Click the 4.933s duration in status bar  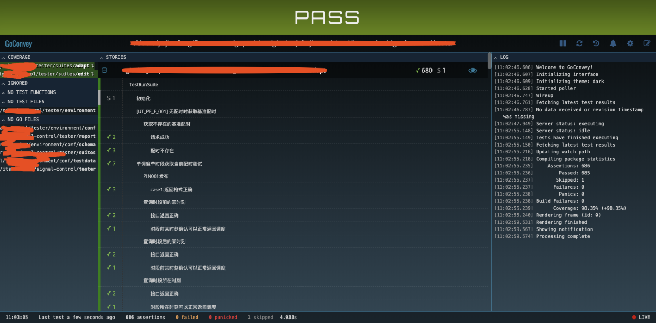coord(288,318)
